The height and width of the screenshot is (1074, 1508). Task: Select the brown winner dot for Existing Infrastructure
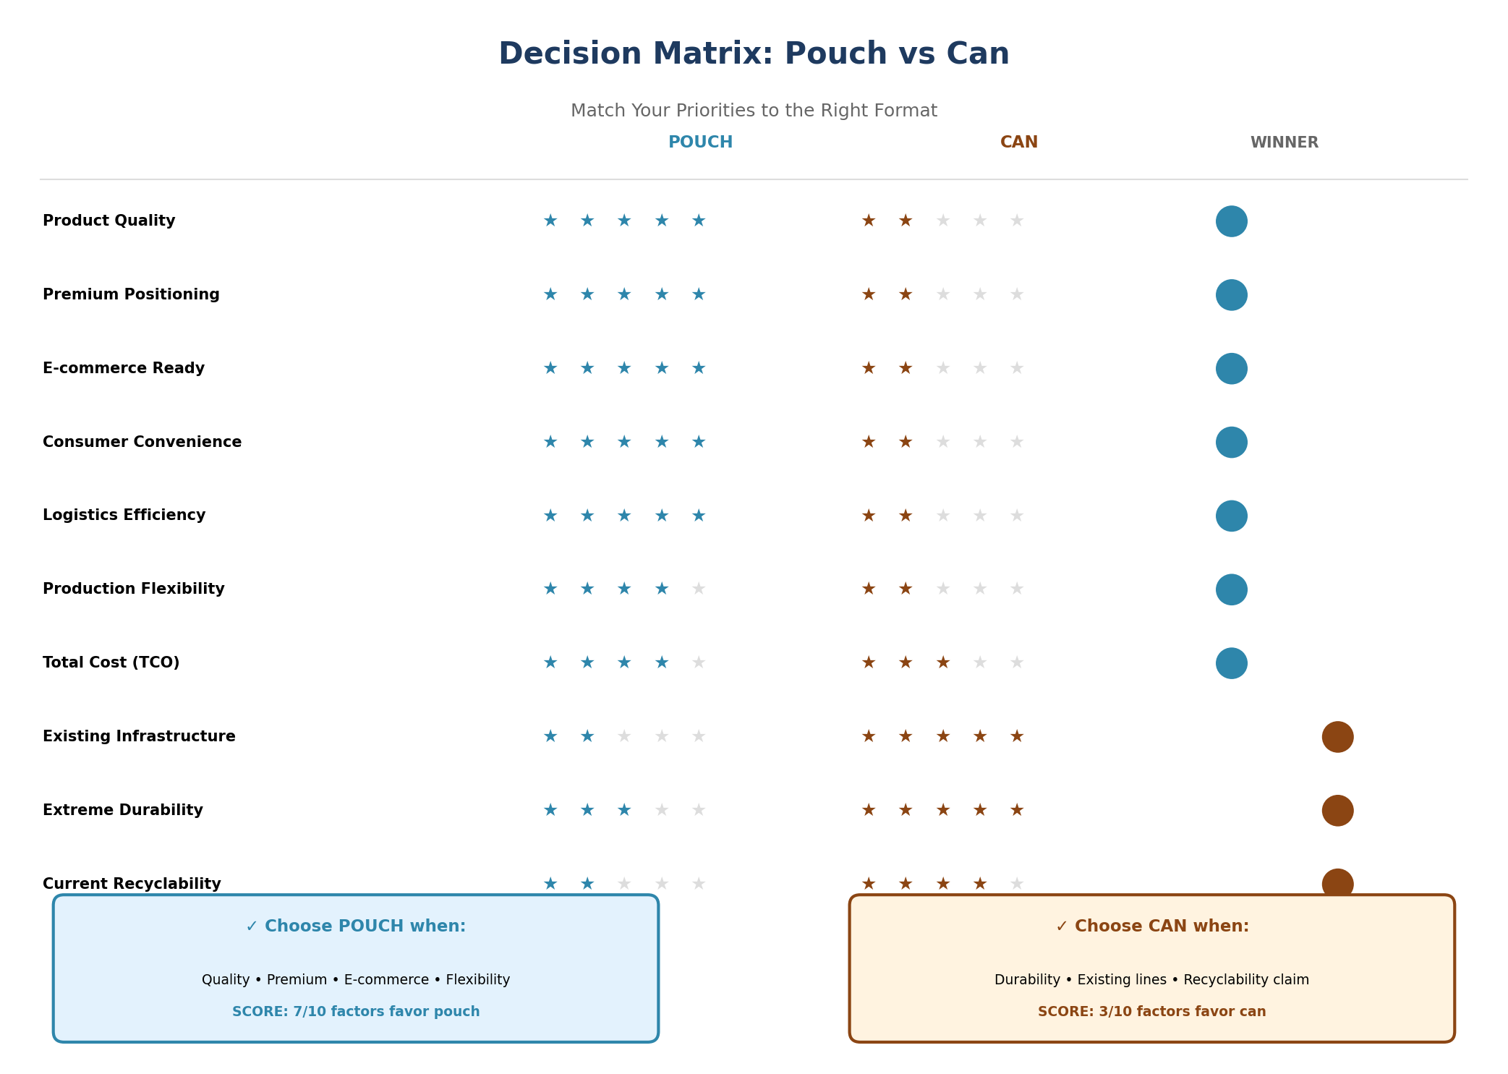point(1337,737)
